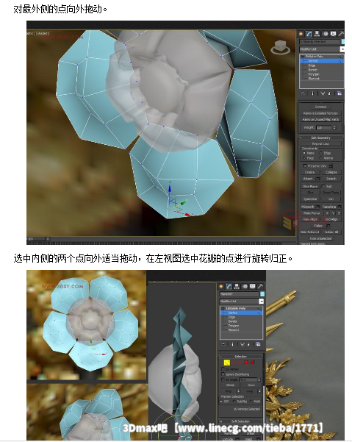
Task: Select Vertex level in the Plane007 stack
Action: [x=233, y=313]
